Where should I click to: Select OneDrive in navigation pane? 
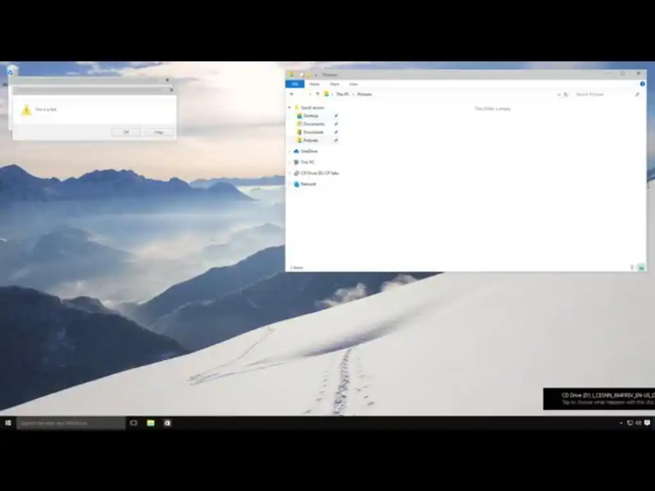(x=305, y=151)
